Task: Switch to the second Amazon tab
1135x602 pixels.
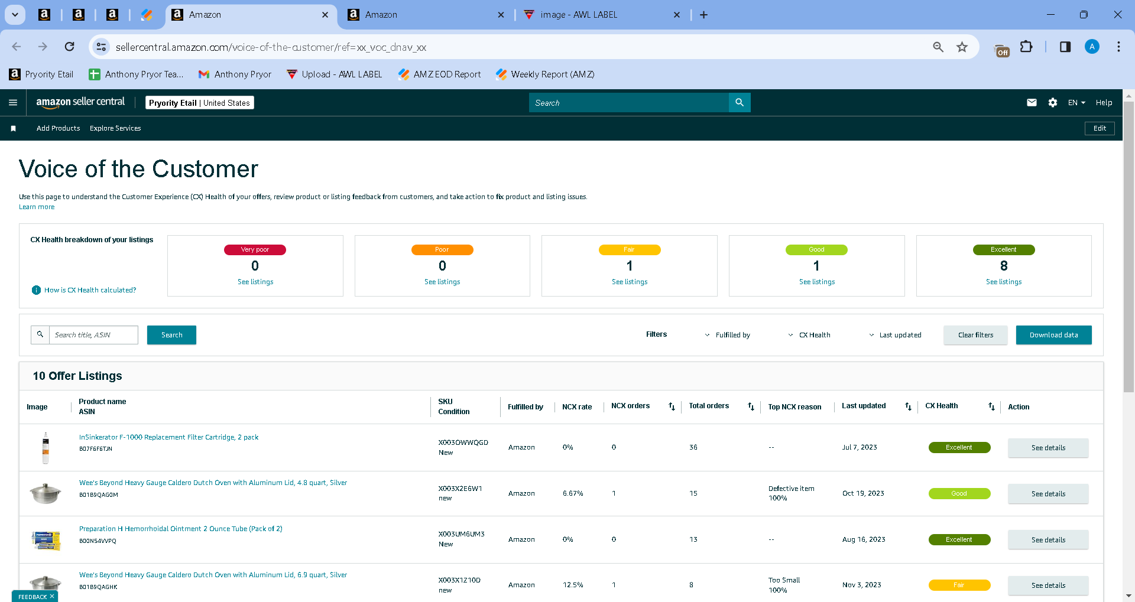Action: 425,15
